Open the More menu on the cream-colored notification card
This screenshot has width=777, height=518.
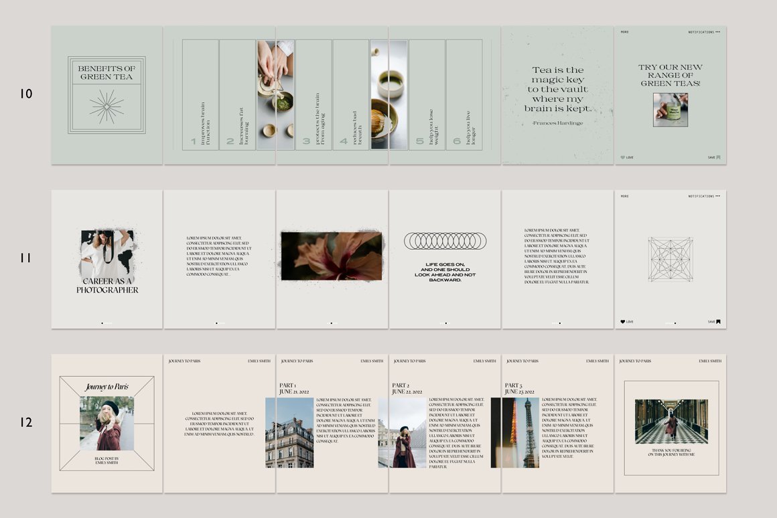(624, 196)
